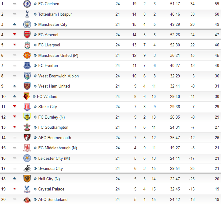Open the West Ham United team page
This screenshot has width=221, height=204.
tap(54, 86)
